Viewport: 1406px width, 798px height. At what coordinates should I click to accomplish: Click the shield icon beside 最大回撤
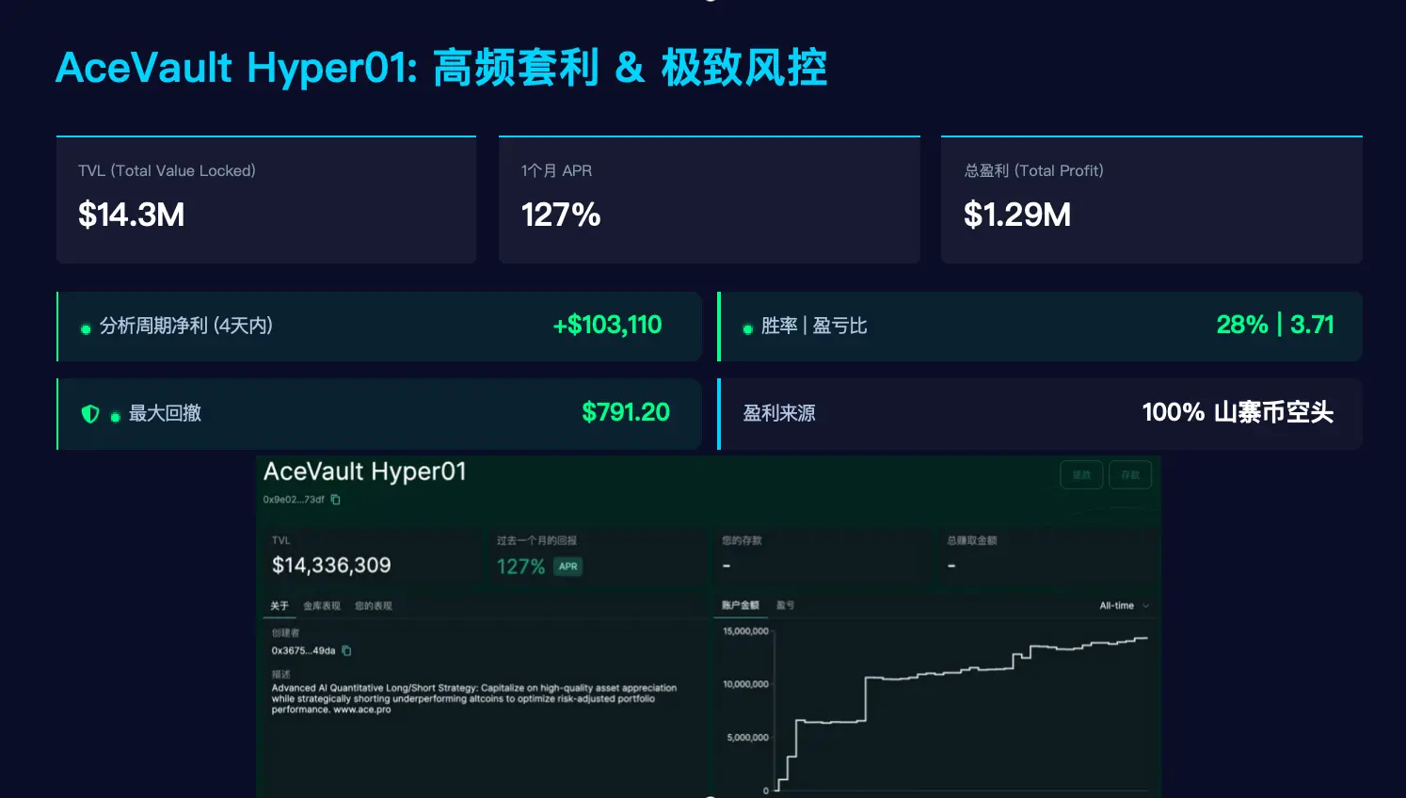coord(90,414)
